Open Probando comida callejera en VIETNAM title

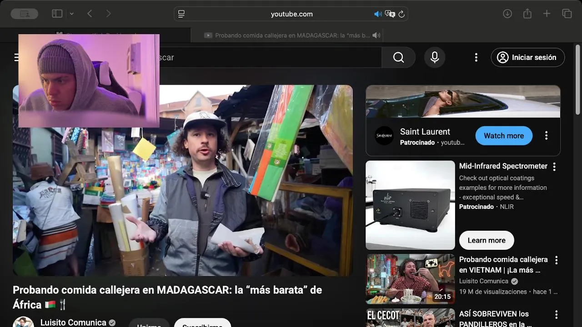[503, 265]
